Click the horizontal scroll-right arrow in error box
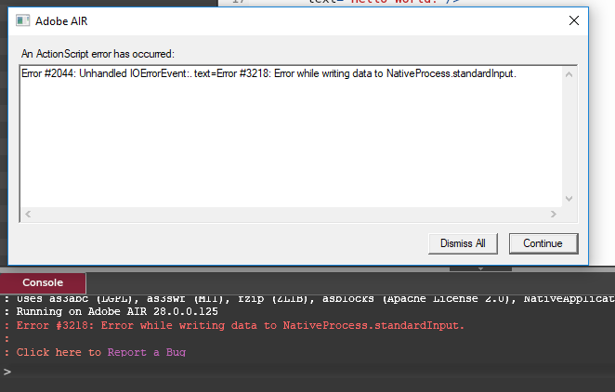Image resolution: width=615 pixels, height=392 pixels. tap(554, 214)
